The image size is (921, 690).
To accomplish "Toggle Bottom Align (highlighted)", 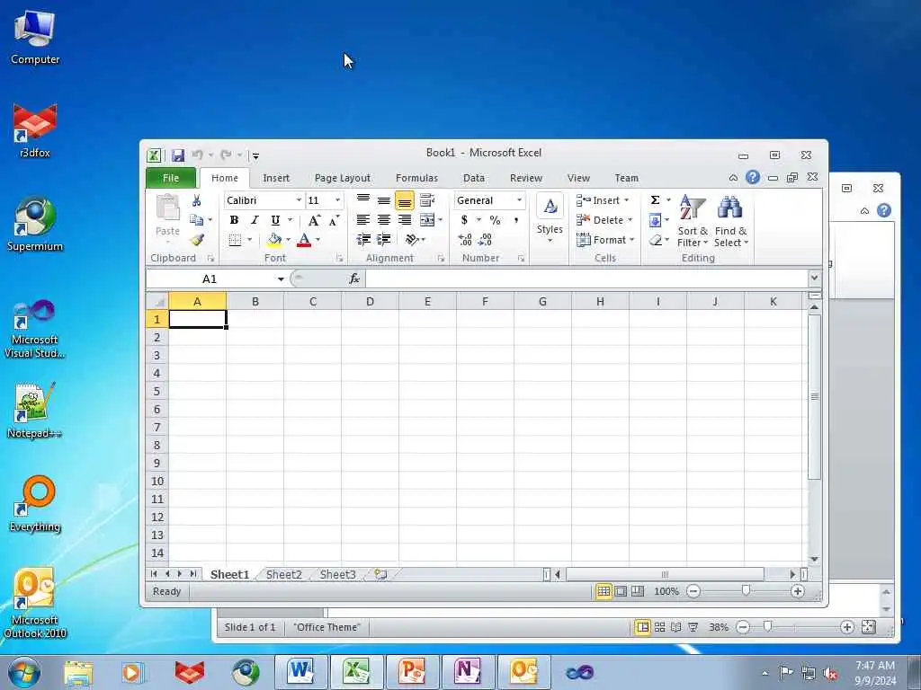I will (404, 200).
